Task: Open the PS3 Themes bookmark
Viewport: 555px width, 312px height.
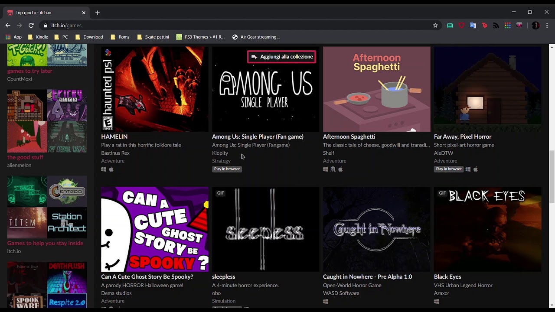Action: (x=200, y=37)
